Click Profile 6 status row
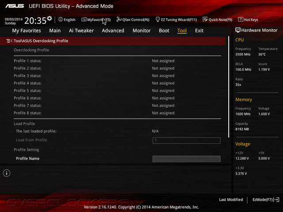283x212 pixels. coord(117,98)
